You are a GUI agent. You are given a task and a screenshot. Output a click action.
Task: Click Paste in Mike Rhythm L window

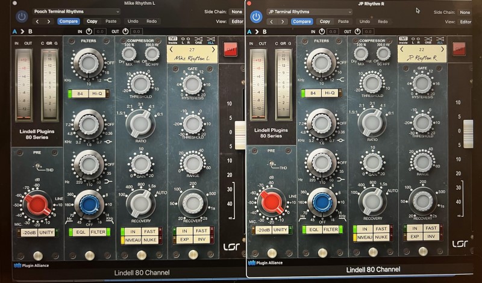pos(111,22)
